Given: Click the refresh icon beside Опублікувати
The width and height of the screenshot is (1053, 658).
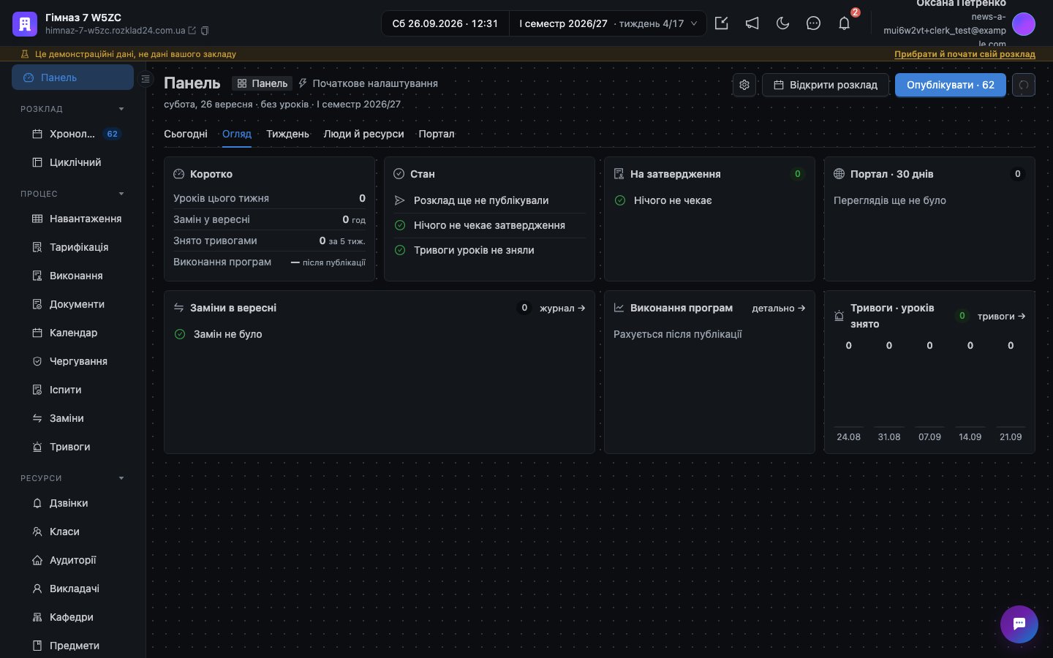Looking at the screenshot, I should [1024, 85].
